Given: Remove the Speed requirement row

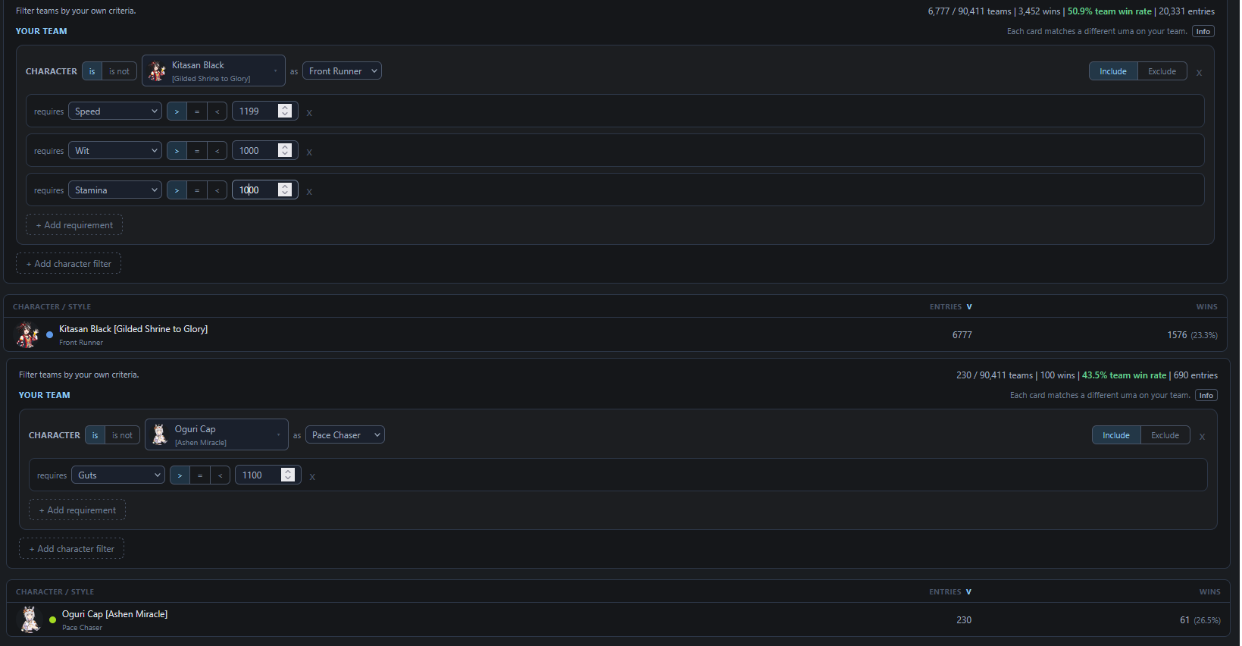Looking at the screenshot, I should pos(309,112).
